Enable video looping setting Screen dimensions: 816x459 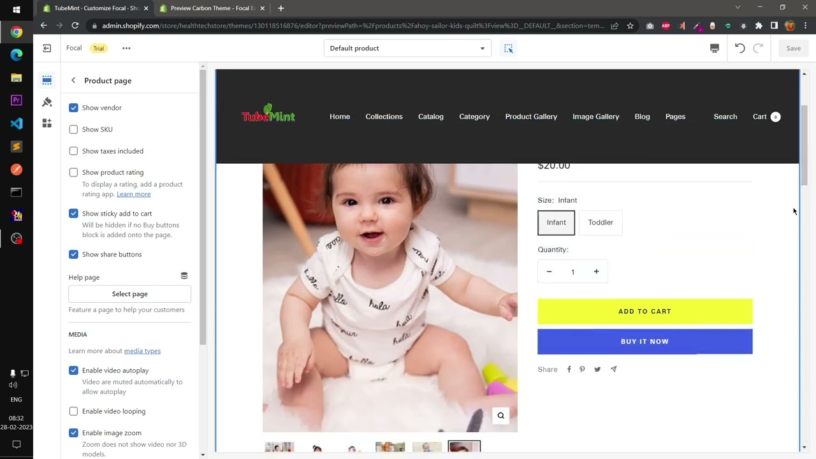click(73, 411)
